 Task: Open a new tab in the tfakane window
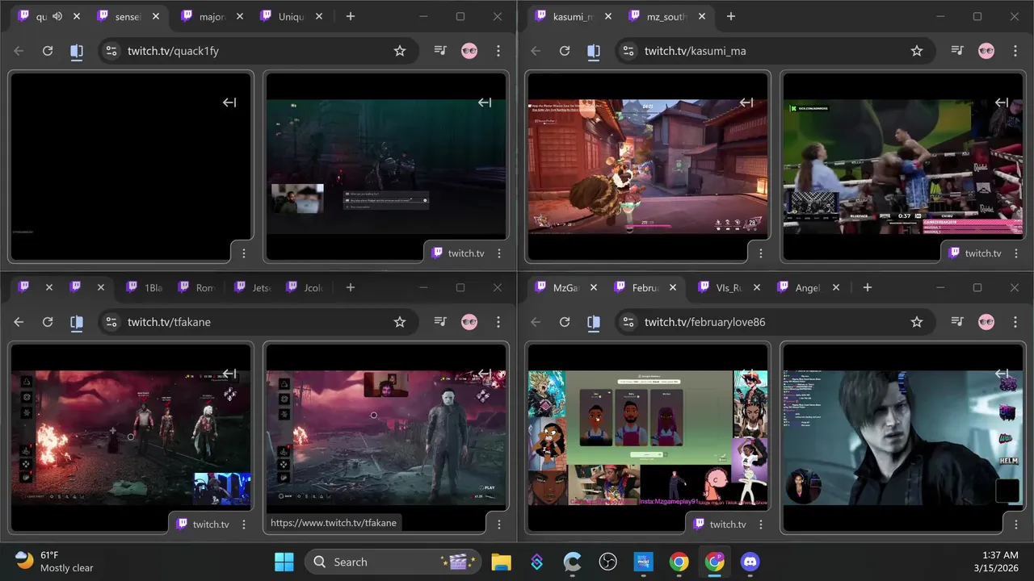350,287
